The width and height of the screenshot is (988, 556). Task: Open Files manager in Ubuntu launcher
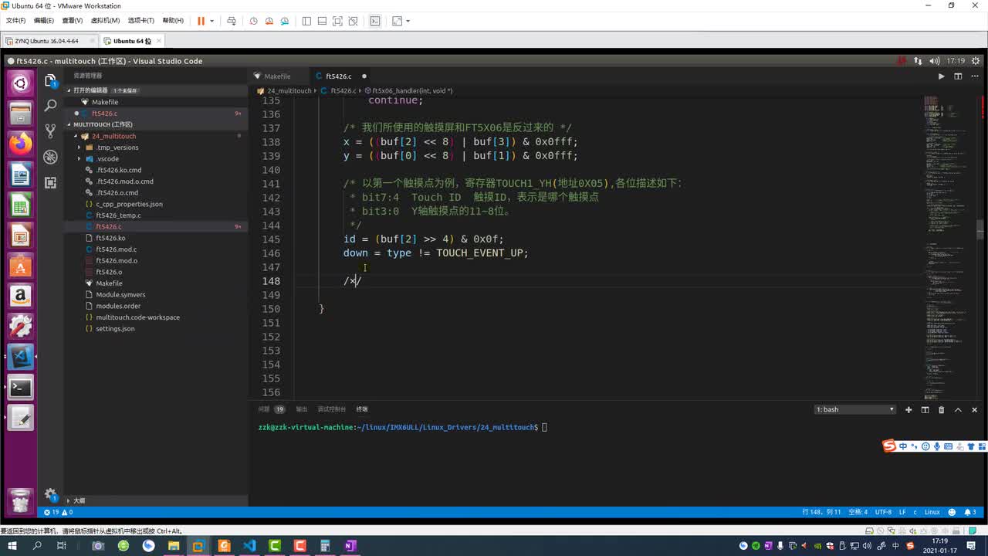21,114
